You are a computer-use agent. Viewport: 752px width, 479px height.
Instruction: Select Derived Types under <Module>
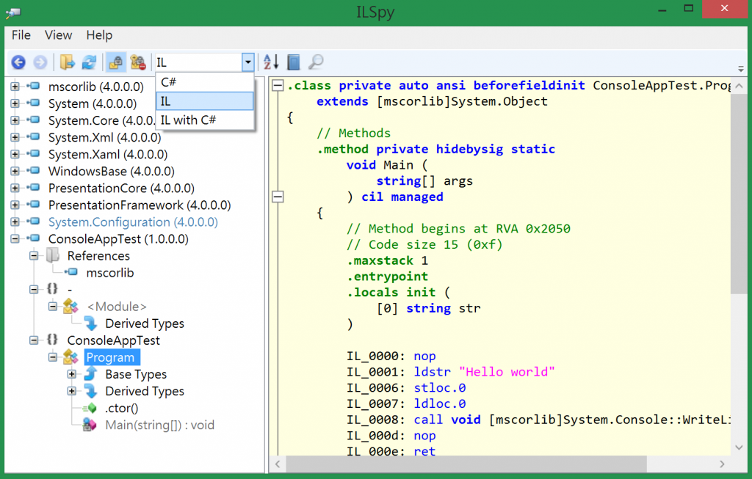pos(145,323)
